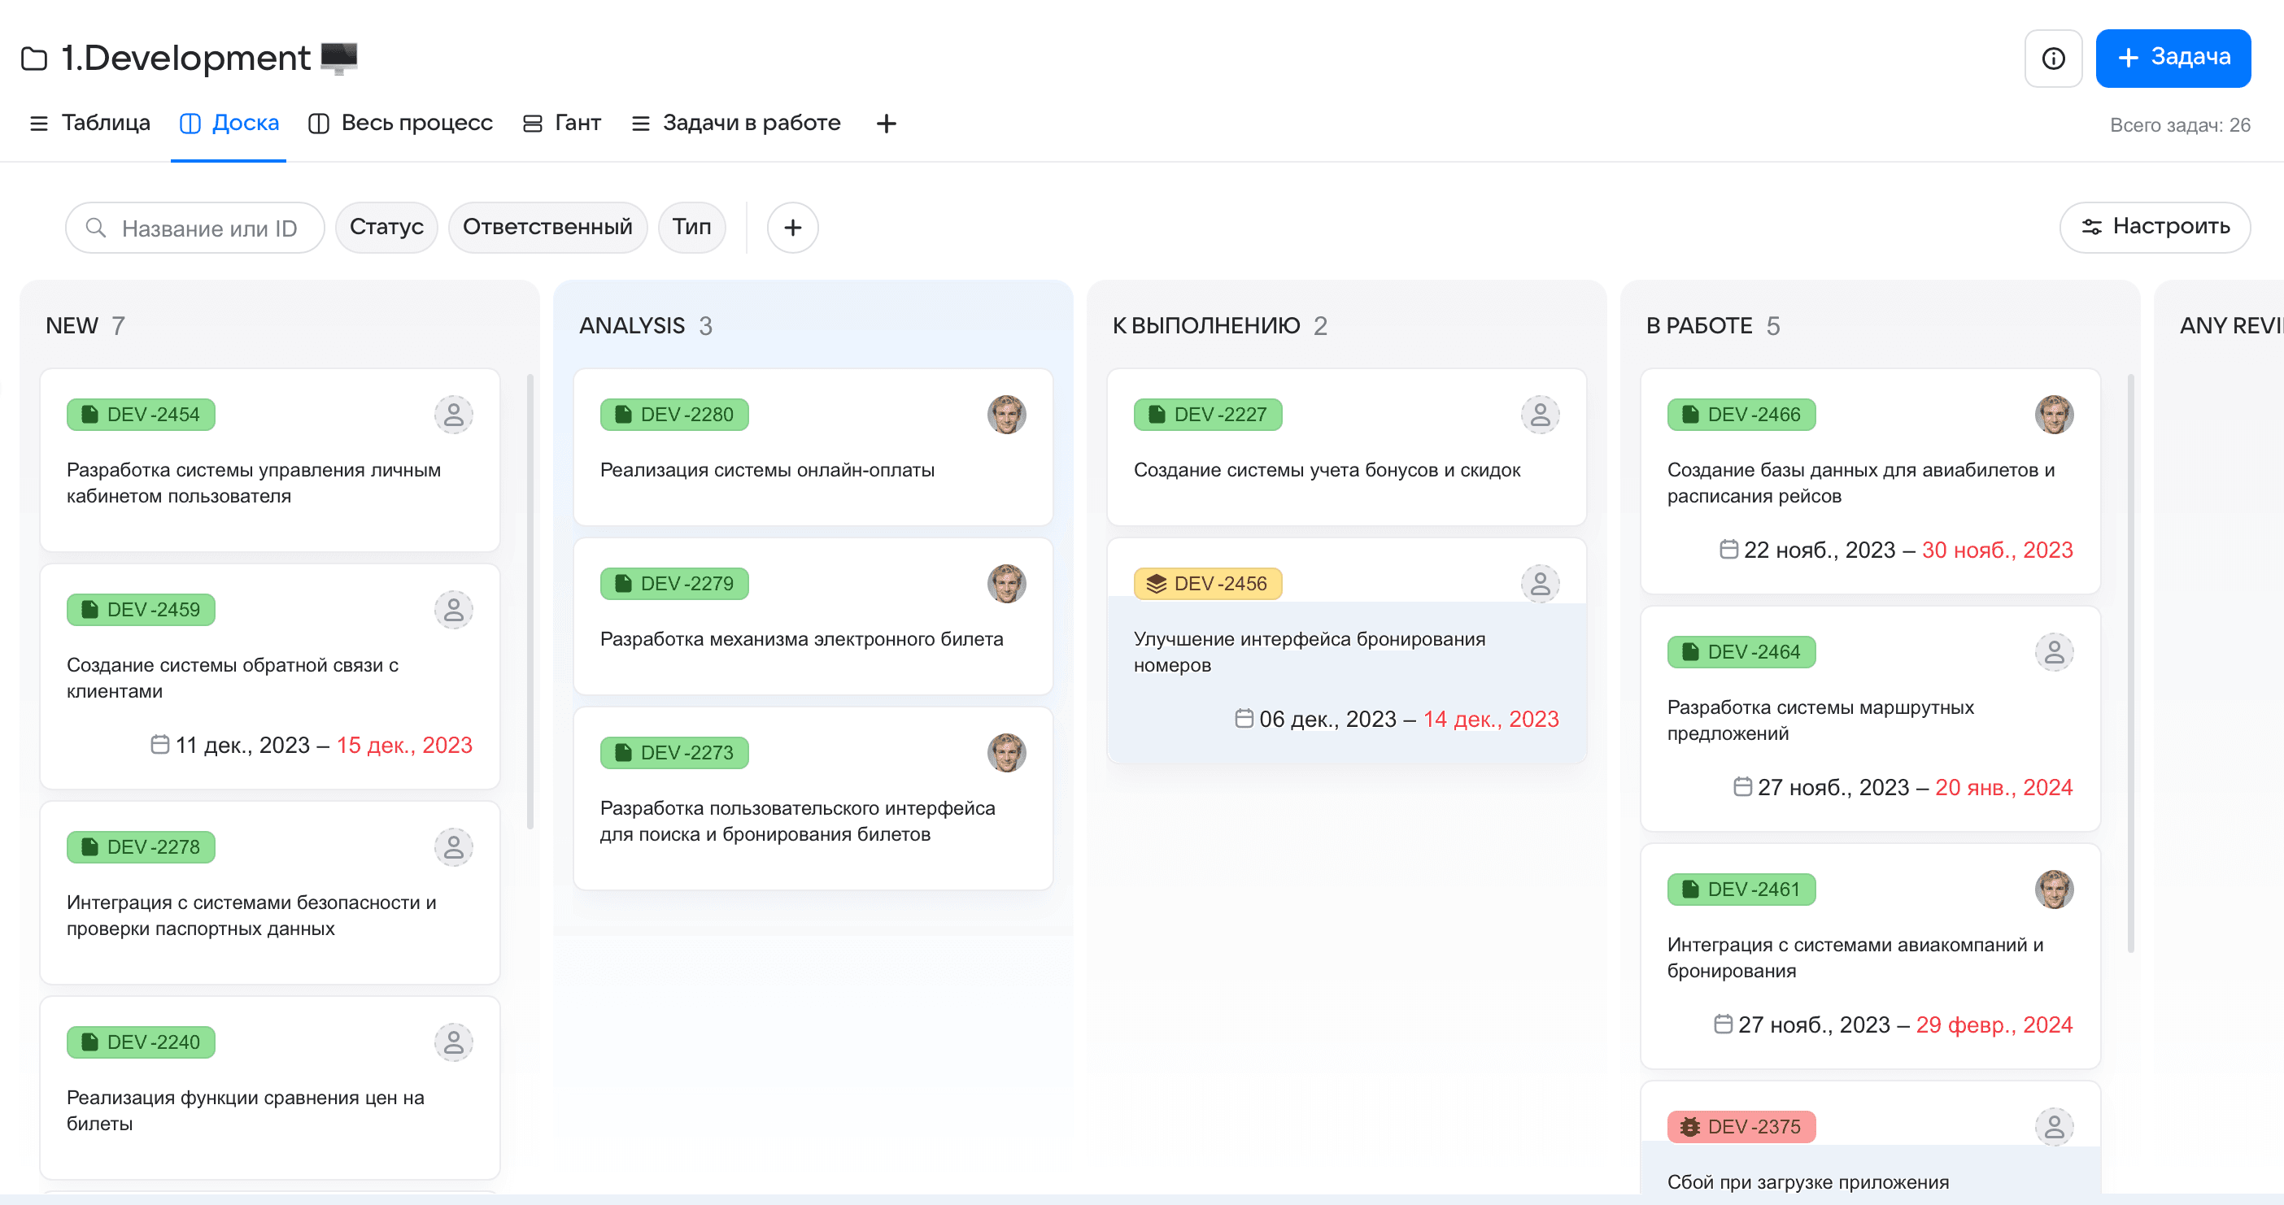This screenshot has height=1205, width=2284.
Task: Open red bug badge DEV-2375
Action: [1742, 1127]
